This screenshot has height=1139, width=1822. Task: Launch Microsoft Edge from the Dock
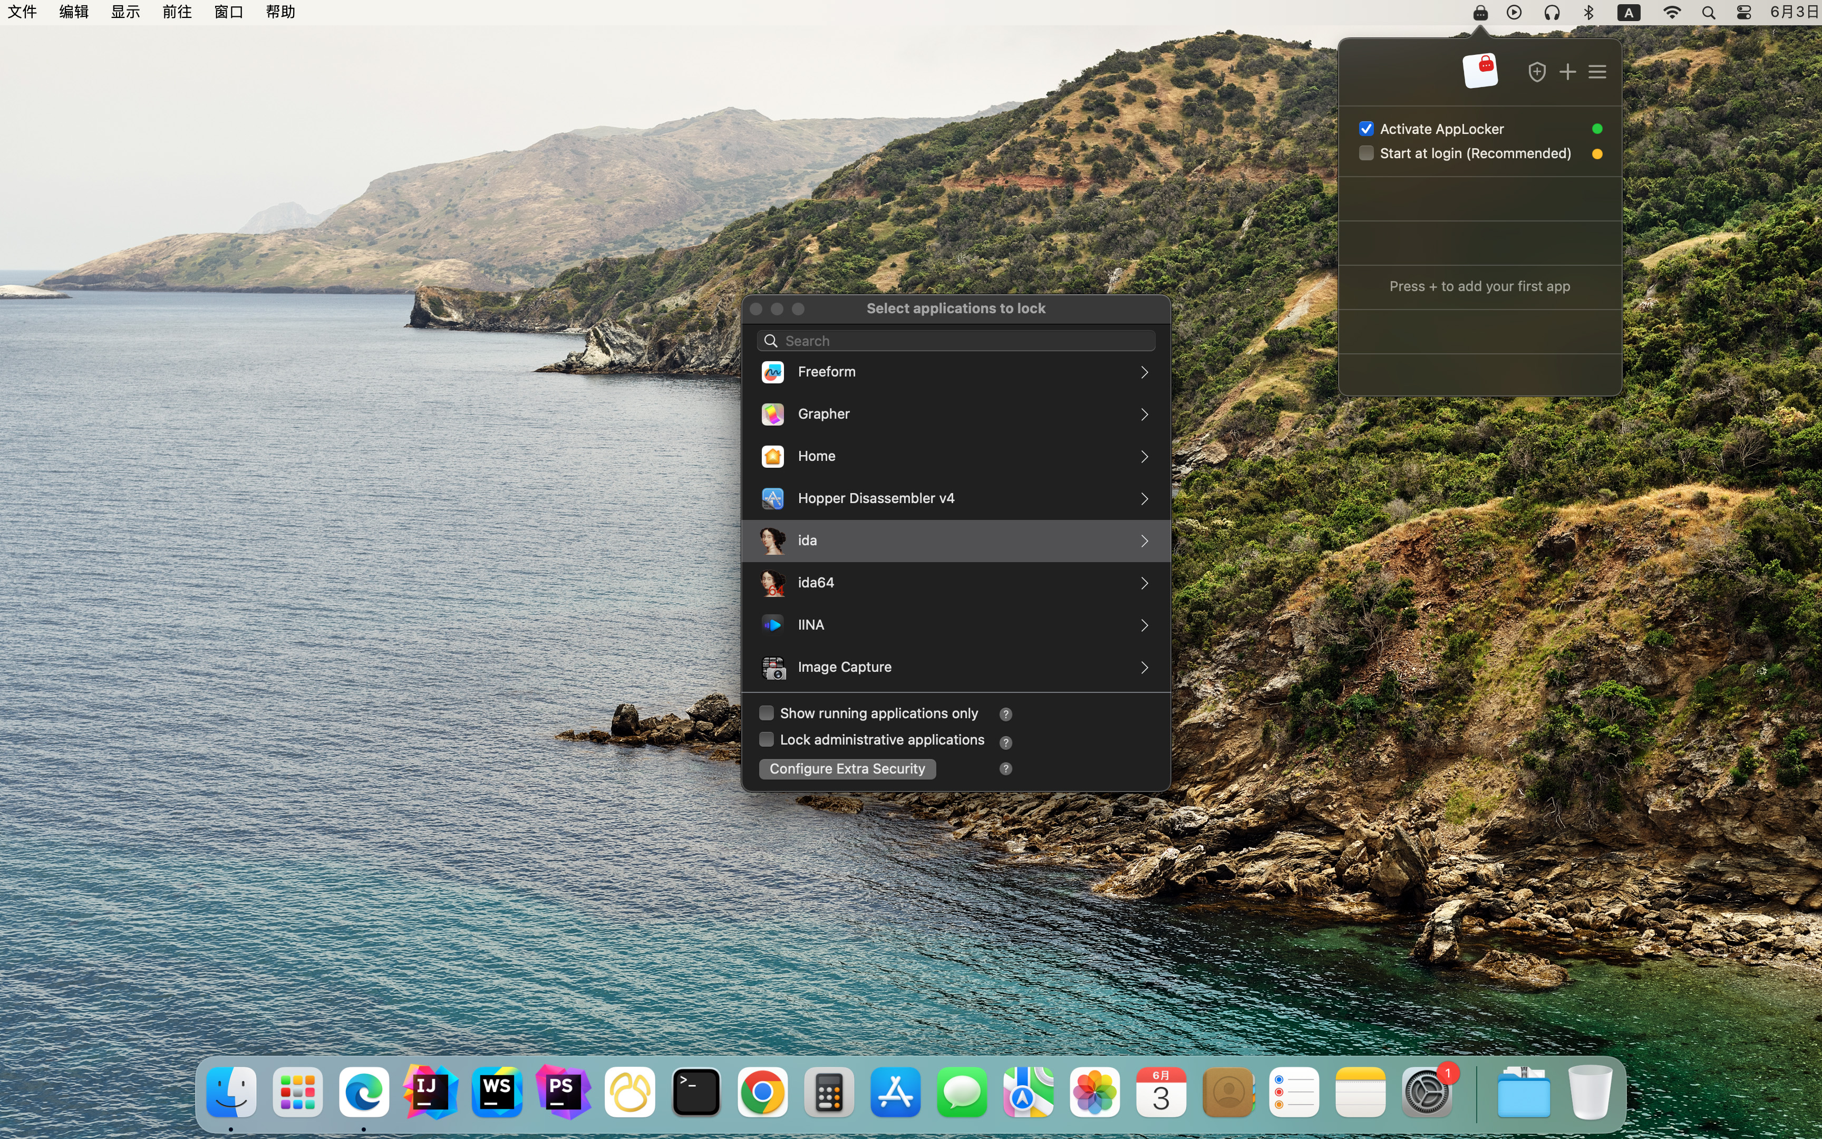364,1092
